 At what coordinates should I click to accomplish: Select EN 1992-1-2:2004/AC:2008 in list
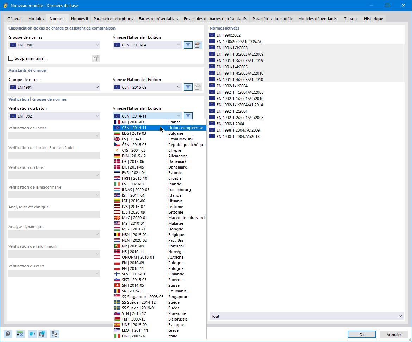[307, 117]
